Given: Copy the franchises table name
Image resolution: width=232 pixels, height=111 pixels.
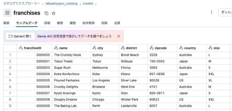Looking at the screenshot, I should point(46,13).
